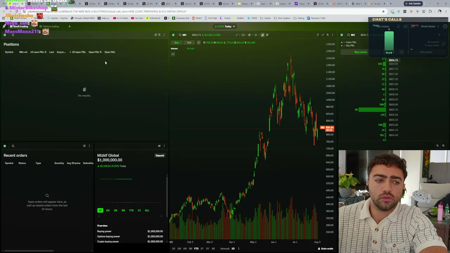Activate the highlighter pen drawing tool
Viewport: 450px width, 253px height.
tap(262, 35)
